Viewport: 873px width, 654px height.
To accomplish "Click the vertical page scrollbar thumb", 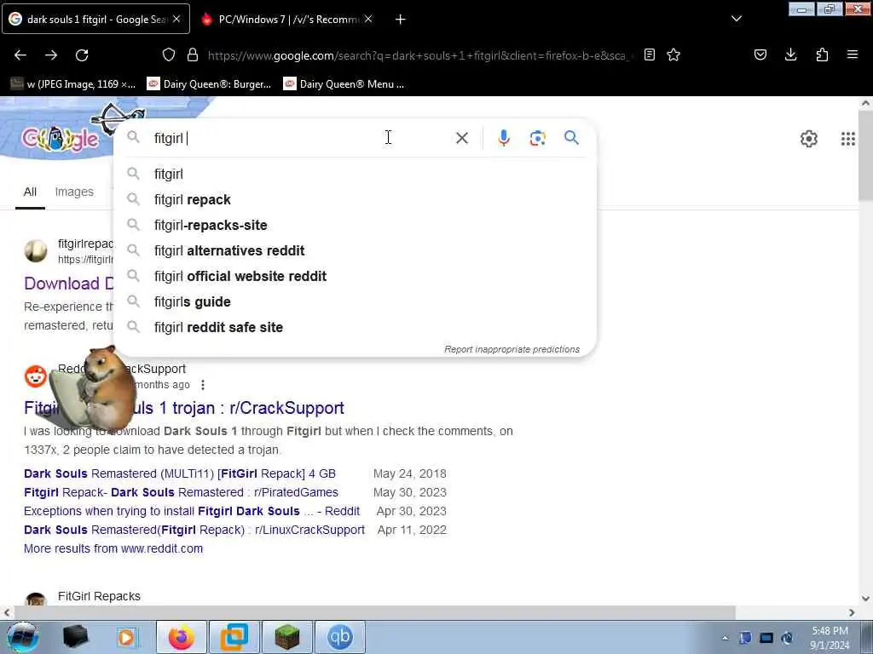I will tap(865, 156).
